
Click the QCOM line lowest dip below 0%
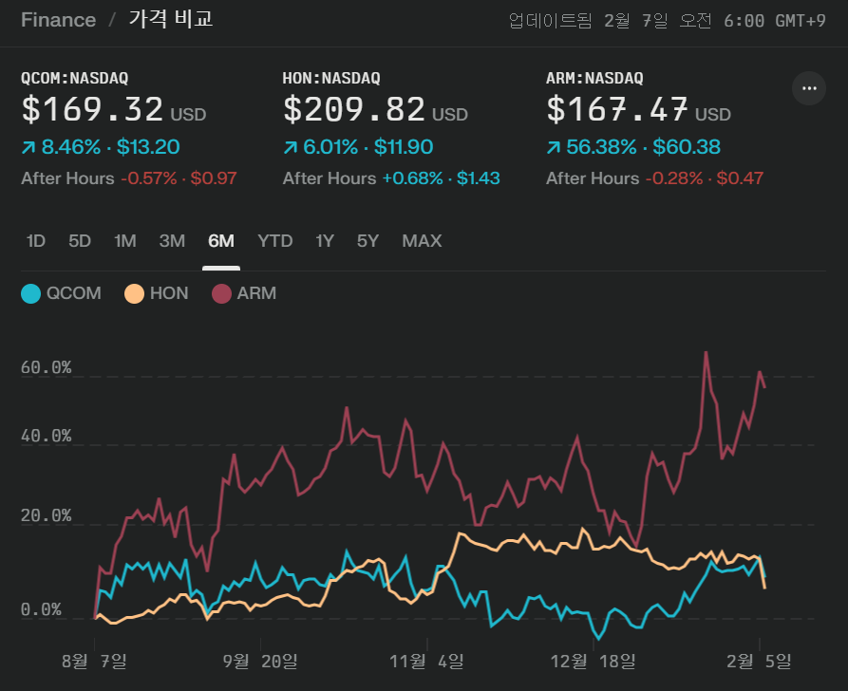598,639
